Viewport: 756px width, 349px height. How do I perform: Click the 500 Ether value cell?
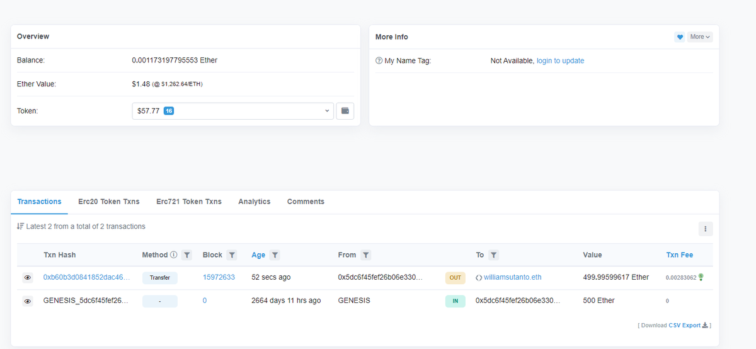599,300
